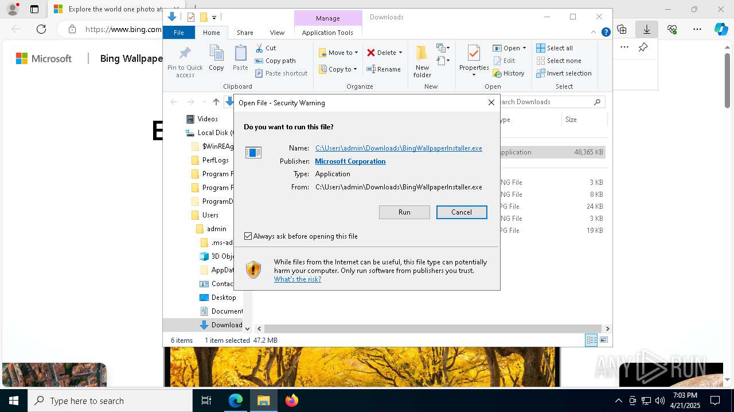Click search magnifier in Search Downloads box
The image size is (734, 412).
(597, 102)
